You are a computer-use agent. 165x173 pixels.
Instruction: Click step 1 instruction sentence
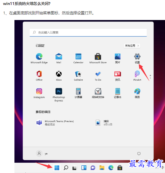click(x=49, y=13)
